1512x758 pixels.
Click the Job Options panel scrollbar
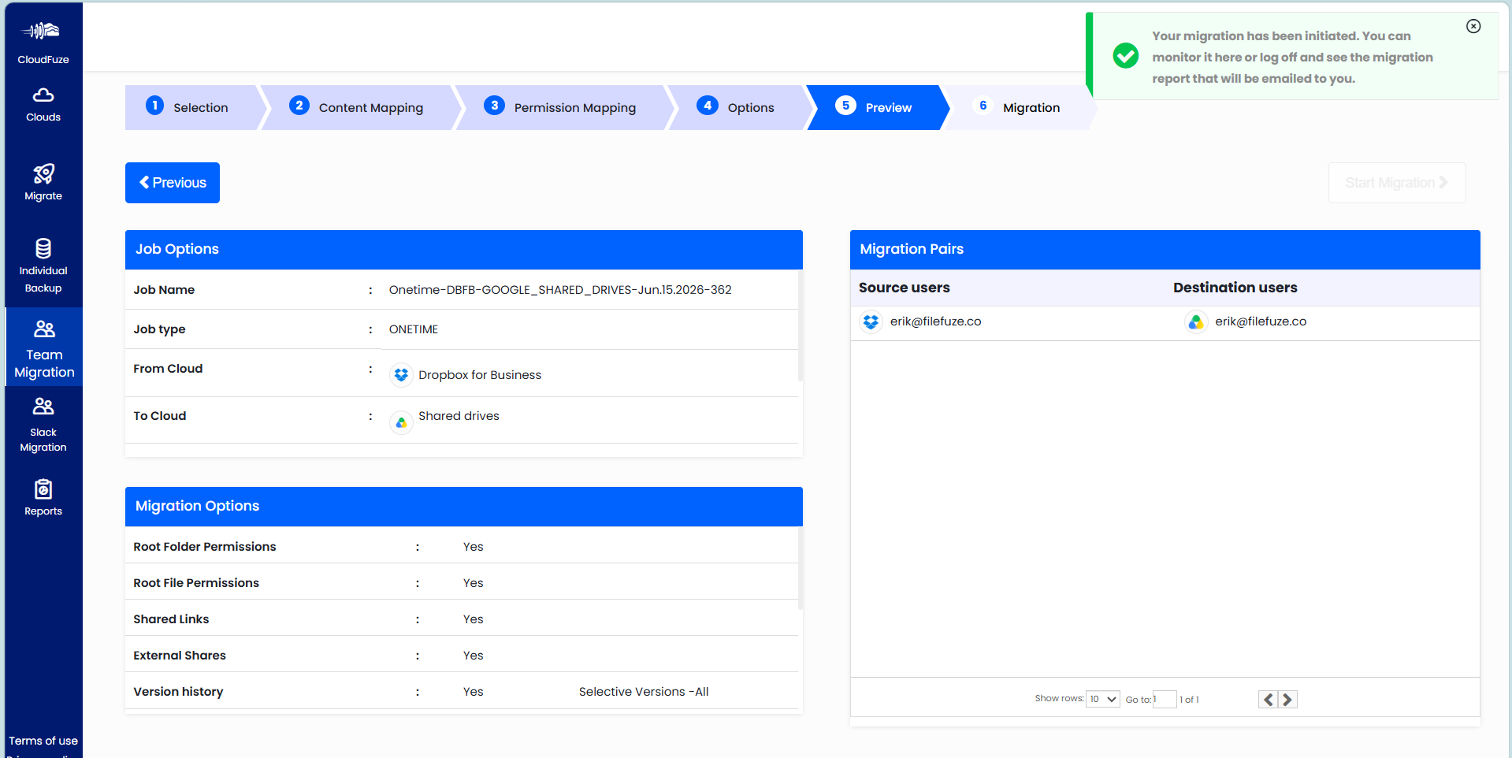(x=801, y=325)
